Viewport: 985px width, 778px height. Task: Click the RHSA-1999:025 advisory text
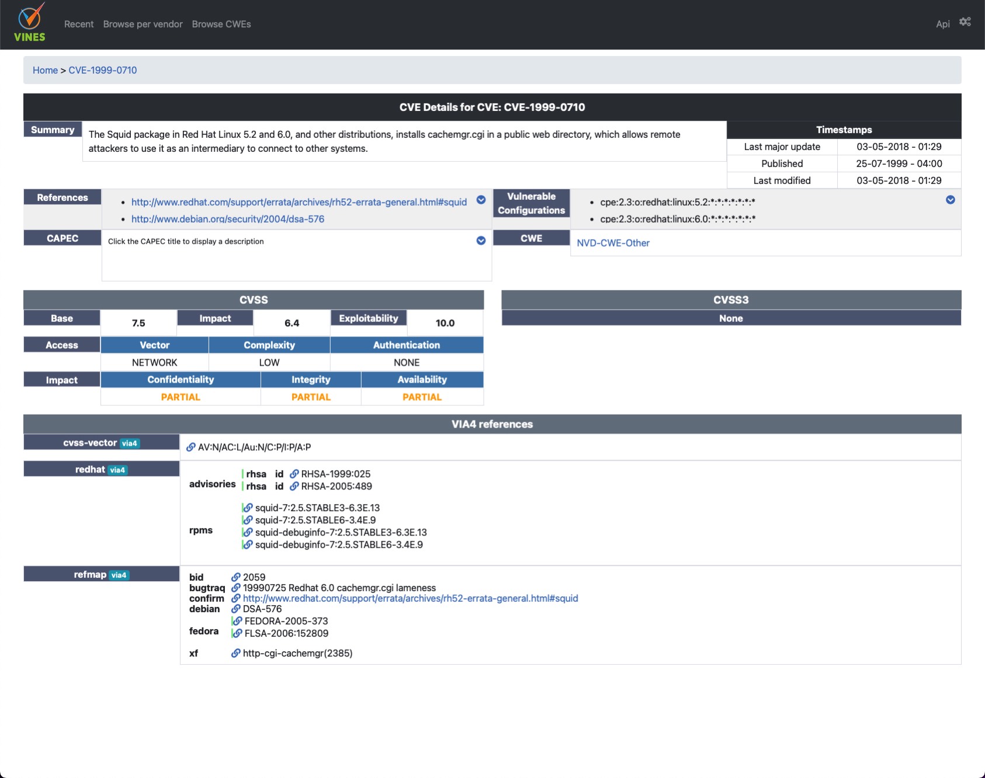point(336,474)
